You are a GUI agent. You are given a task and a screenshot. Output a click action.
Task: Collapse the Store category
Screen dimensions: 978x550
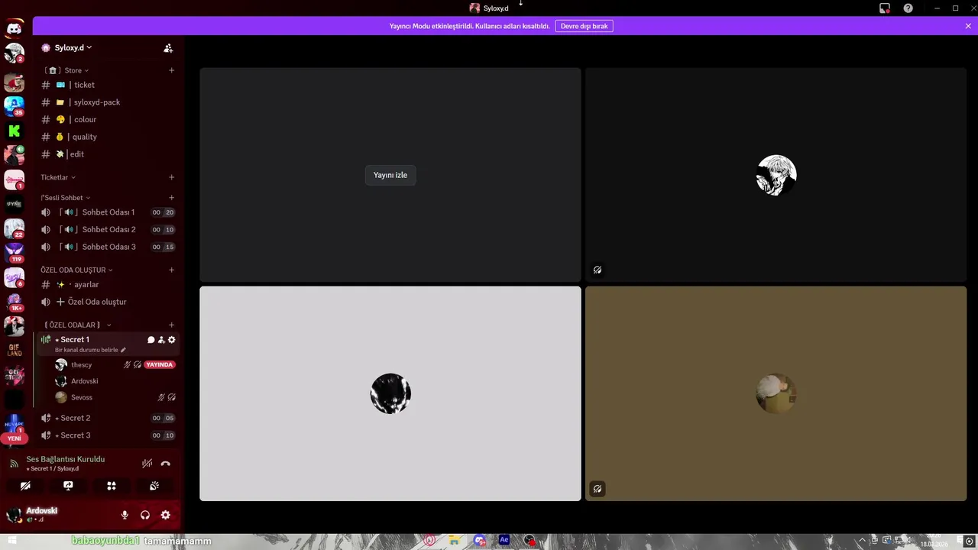[x=67, y=70]
